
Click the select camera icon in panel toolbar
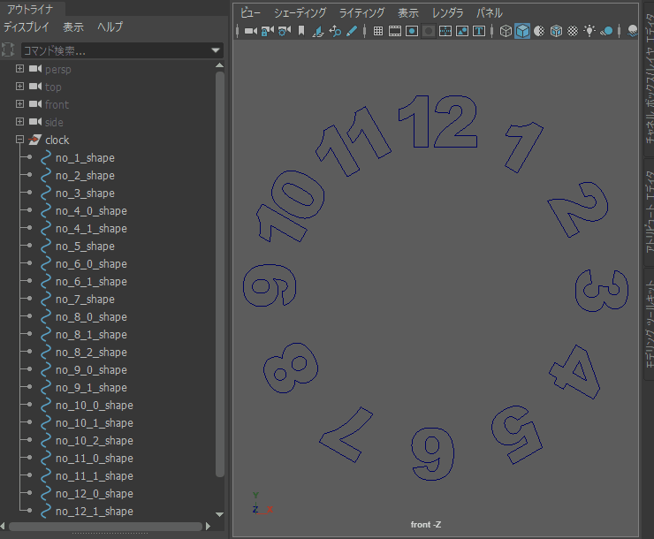(x=250, y=31)
